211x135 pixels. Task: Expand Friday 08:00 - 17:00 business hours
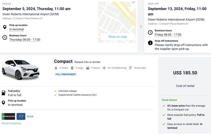[168, 35]
